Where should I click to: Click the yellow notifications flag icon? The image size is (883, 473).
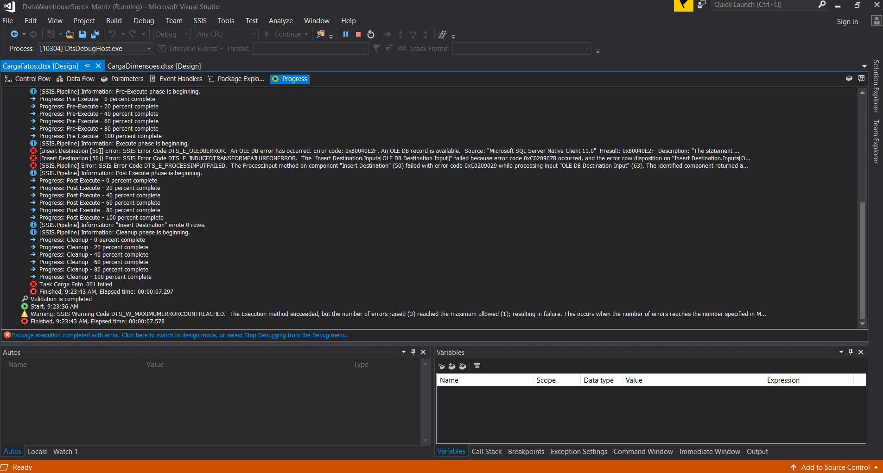click(x=684, y=5)
